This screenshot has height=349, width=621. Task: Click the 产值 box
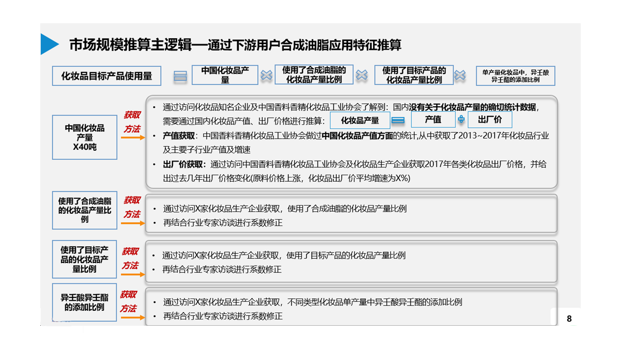tap(433, 120)
